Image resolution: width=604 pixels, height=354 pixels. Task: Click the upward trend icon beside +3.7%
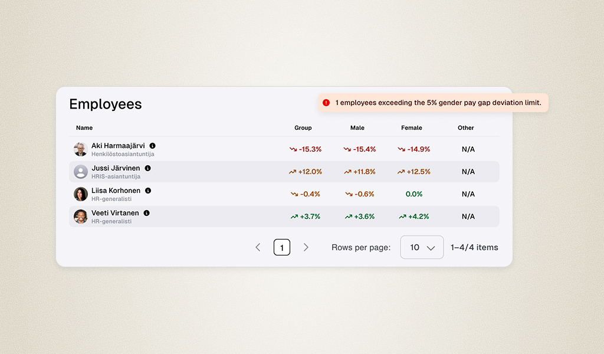[x=294, y=217]
